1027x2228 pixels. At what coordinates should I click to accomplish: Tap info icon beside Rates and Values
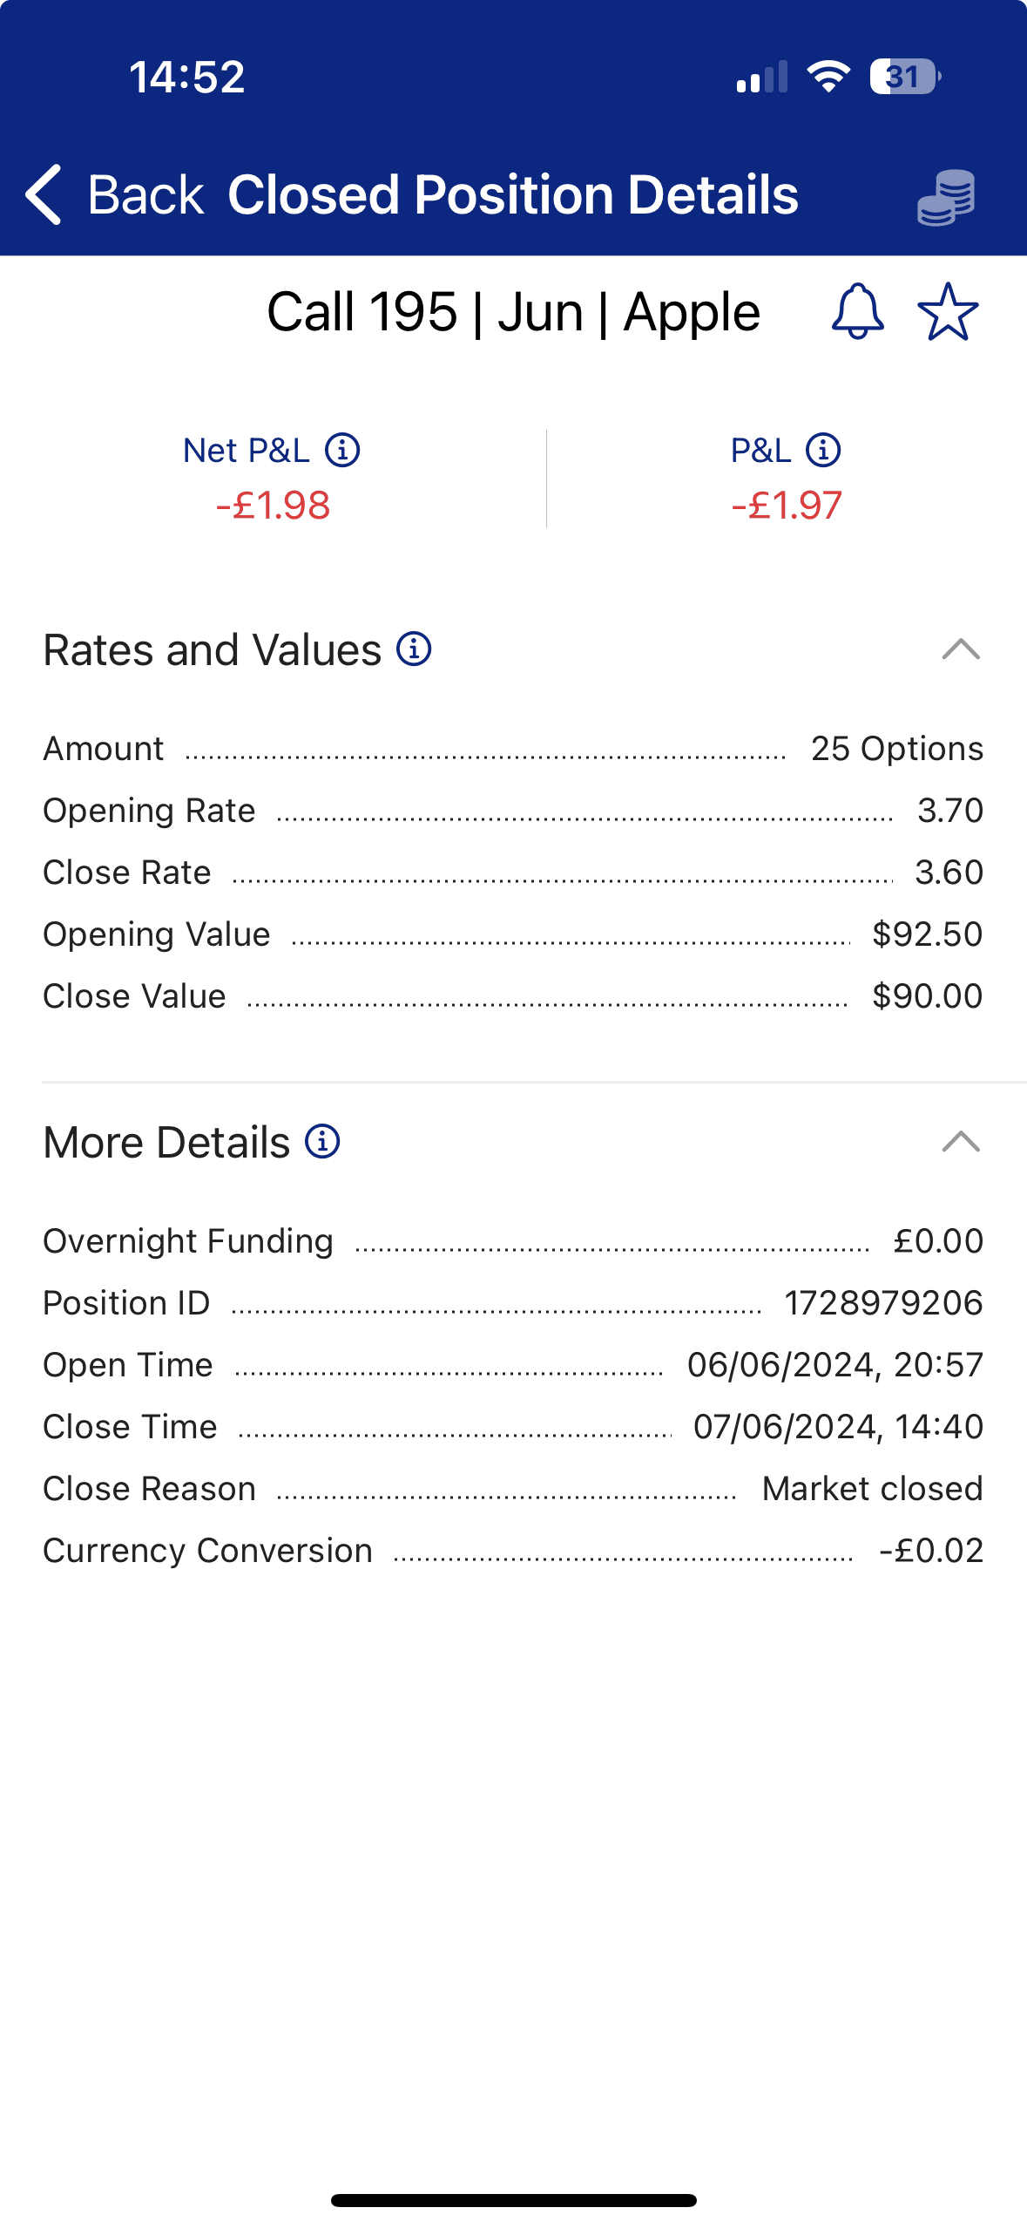(415, 649)
